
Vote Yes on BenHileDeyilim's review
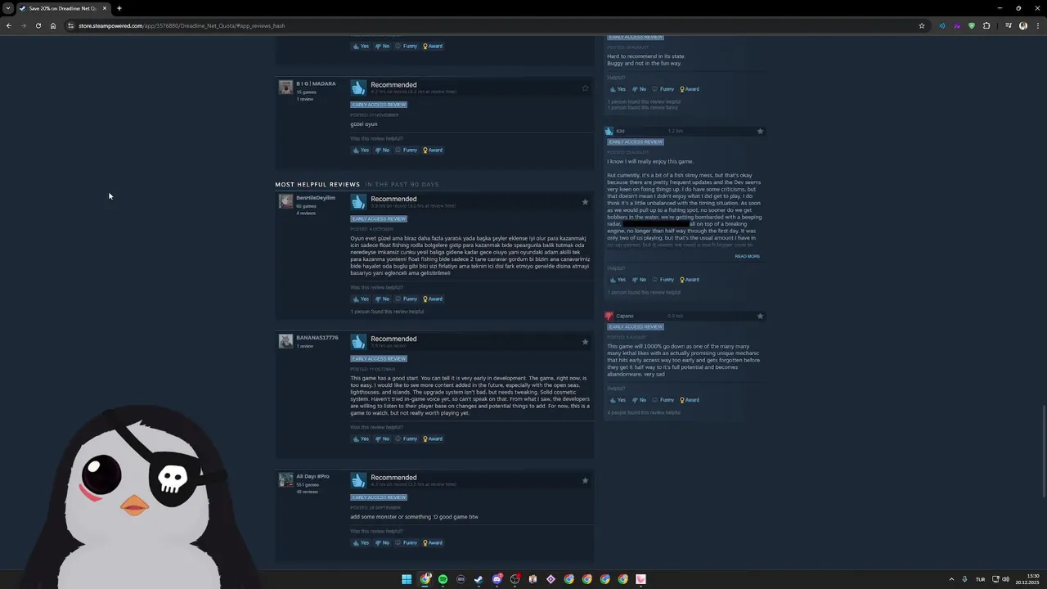tap(361, 299)
